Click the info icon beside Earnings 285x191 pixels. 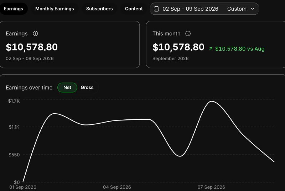coord(35,33)
